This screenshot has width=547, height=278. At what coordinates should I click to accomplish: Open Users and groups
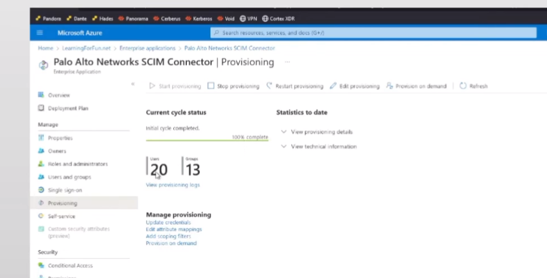69,177
